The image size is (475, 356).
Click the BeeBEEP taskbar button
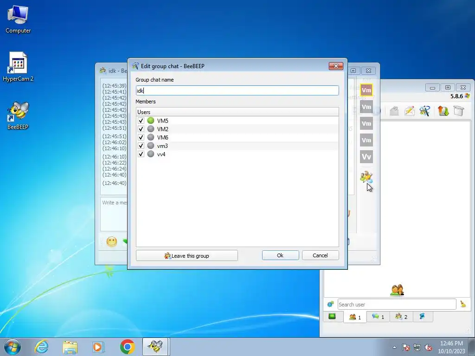155,347
